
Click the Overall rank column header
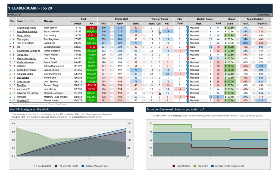(78, 24)
